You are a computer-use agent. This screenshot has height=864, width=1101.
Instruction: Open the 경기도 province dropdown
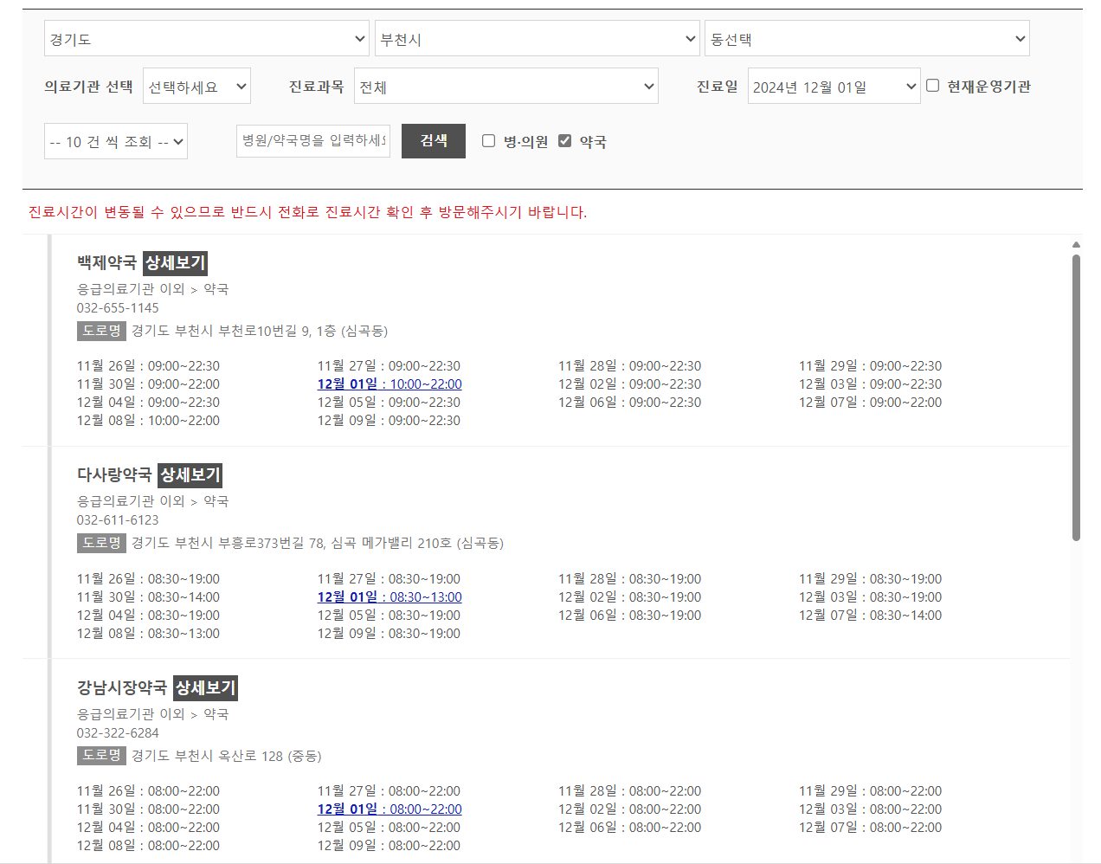point(206,38)
